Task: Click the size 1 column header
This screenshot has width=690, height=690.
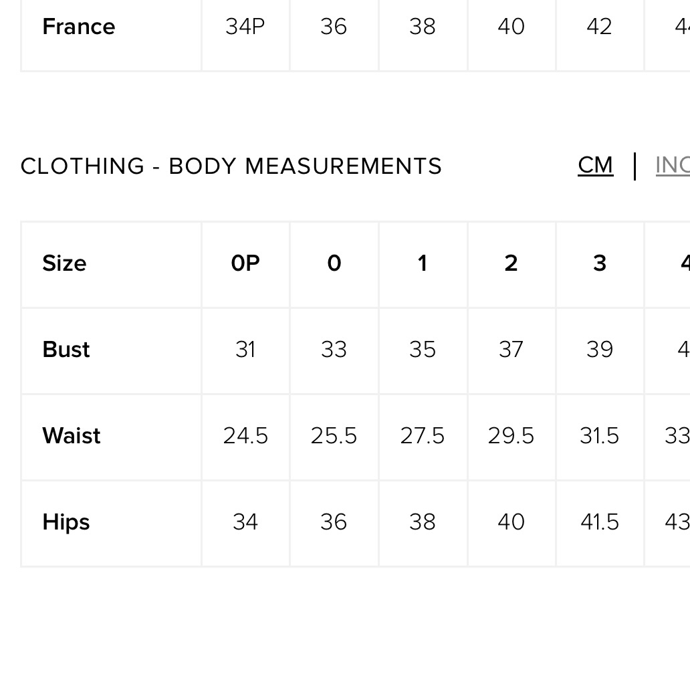Action: [423, 263]
